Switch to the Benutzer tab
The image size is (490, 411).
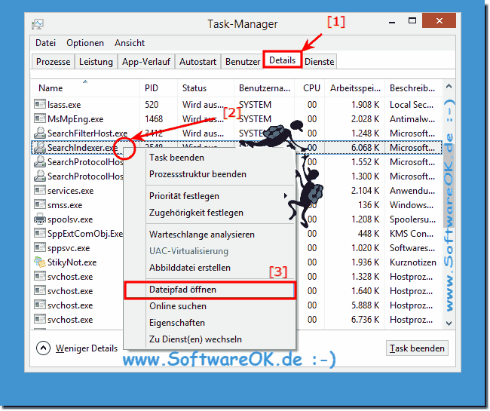point(243,62)
